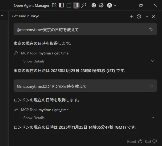Image resolution: width=162 pixels, height=146 pixels.
Task: Open the left pane ellipsis menu
Action: pyautogui.click(x=2, y=16)
